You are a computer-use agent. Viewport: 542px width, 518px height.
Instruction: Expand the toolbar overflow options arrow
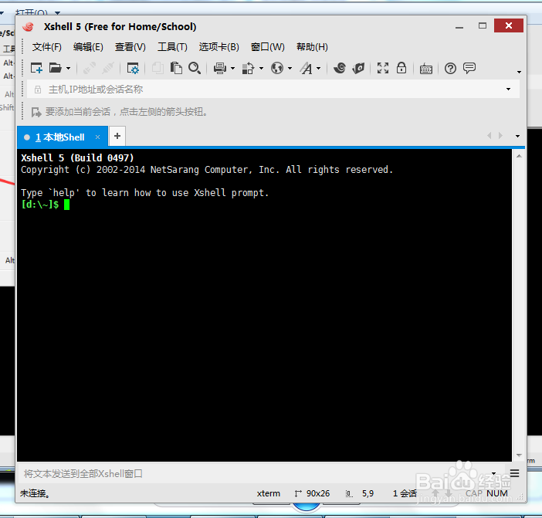(x=519, y=72)
